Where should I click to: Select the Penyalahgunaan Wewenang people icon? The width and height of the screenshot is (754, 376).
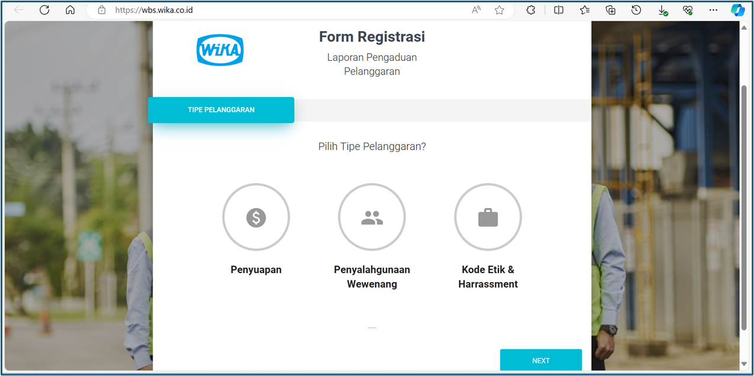coord(371,217)
